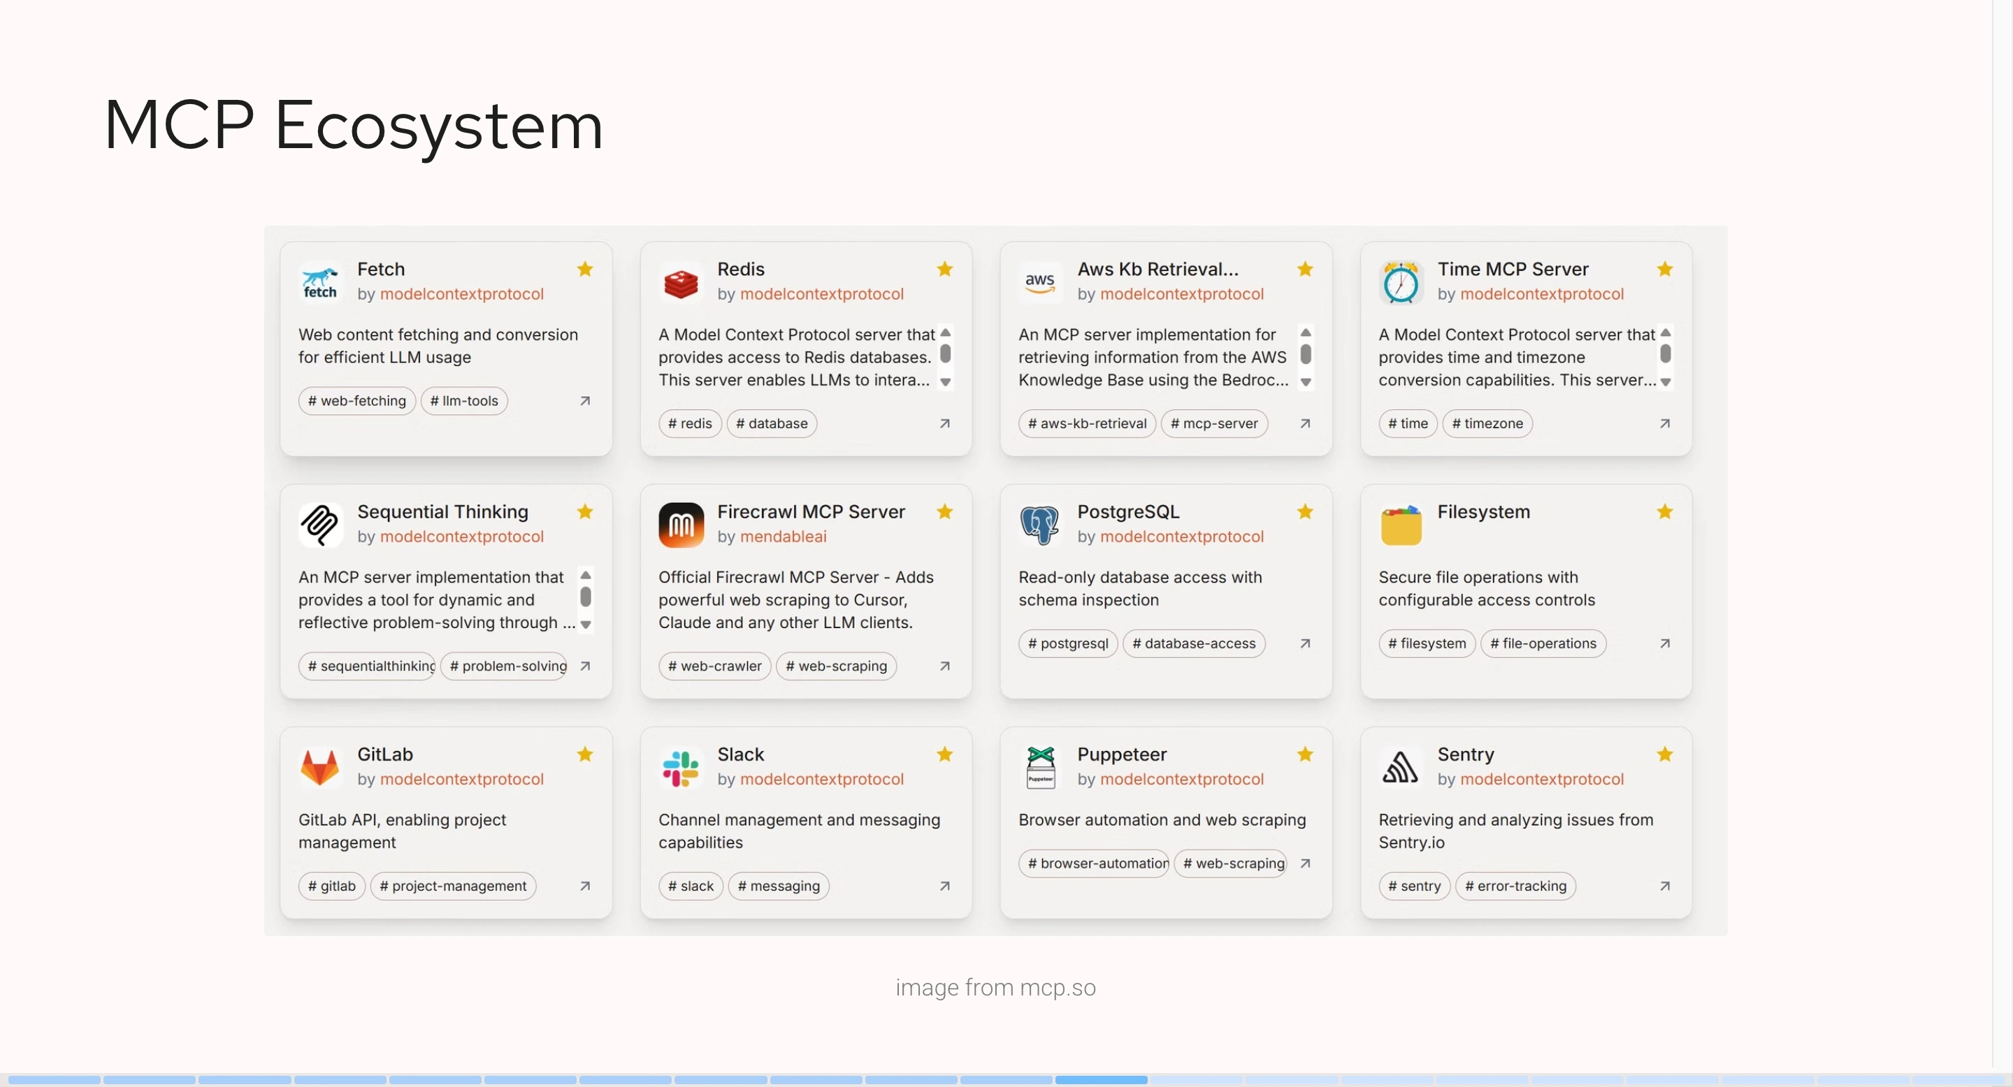This screenshot has height=1087, width=2013.
Task: Toggle star on Time MCP Server card
Action: [1665, 269]
